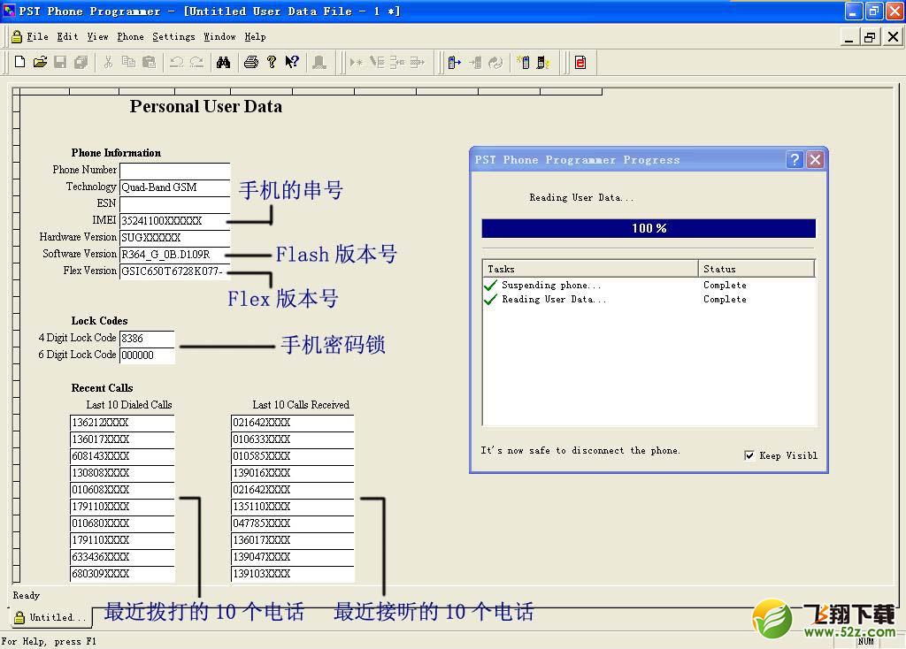Open the Settings menu
906x649 pixels.
[174, 36]
